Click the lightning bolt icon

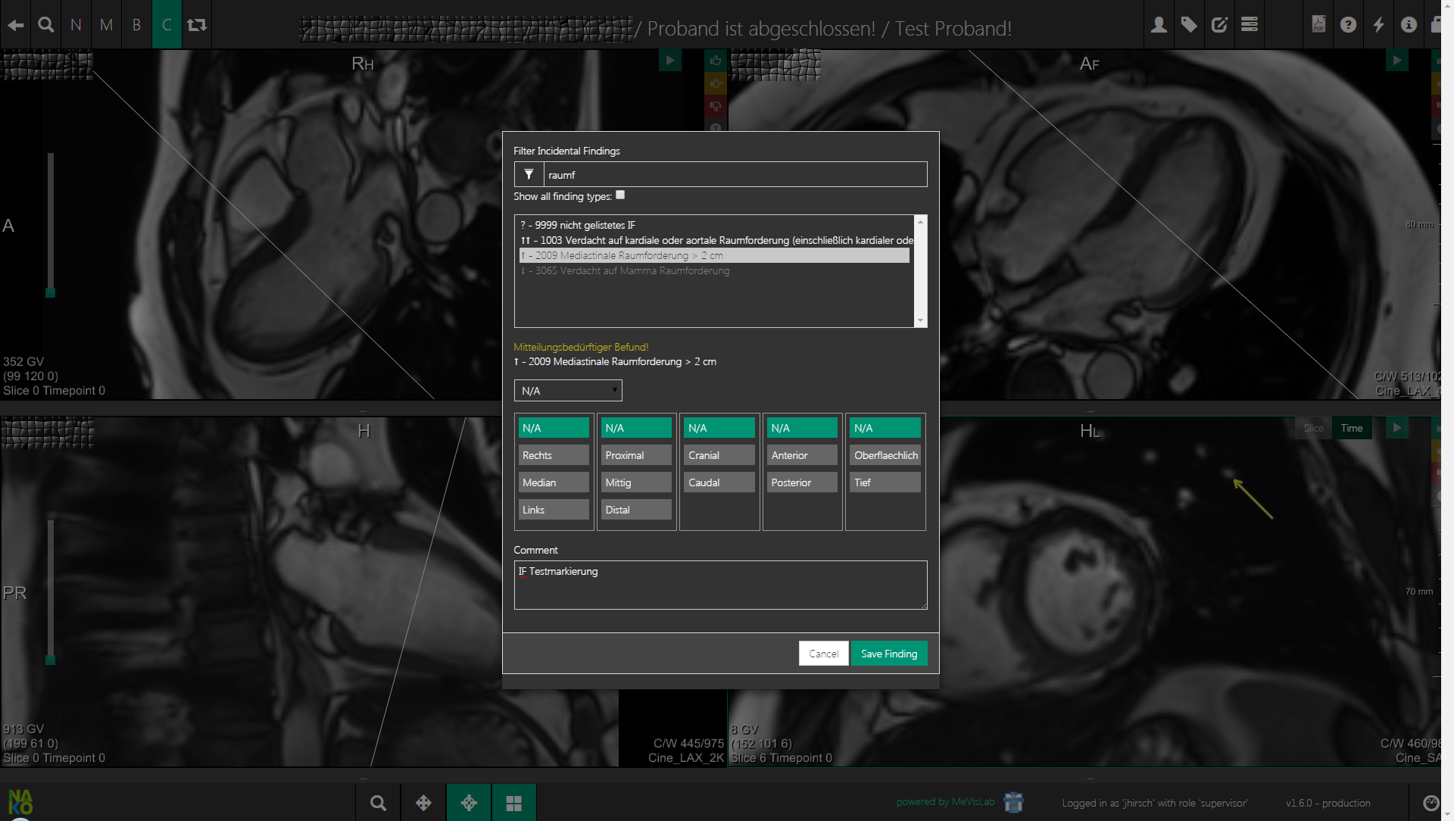1378,25
